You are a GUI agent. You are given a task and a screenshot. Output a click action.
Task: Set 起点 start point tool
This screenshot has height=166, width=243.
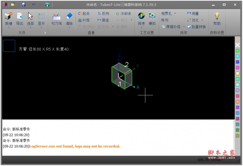84,13
